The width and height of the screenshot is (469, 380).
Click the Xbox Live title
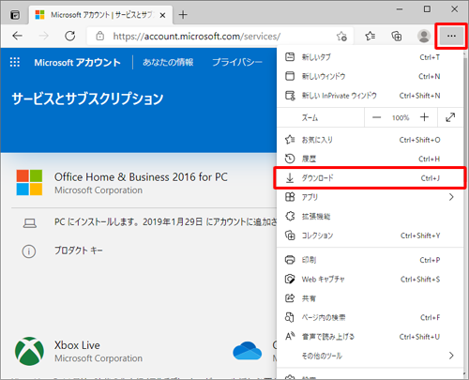[x=77, y=345]
